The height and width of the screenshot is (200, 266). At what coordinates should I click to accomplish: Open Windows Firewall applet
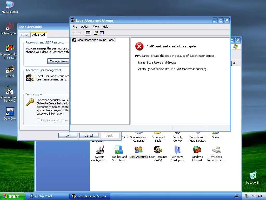[x=197, y=154]
